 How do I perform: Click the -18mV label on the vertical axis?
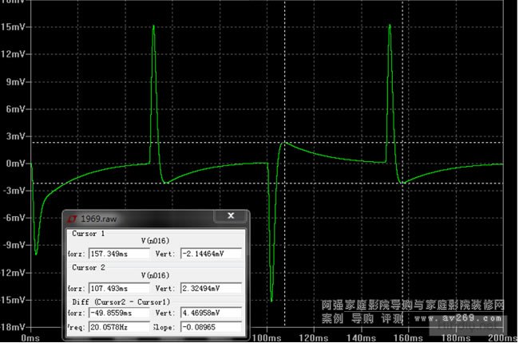pos(14,327)
